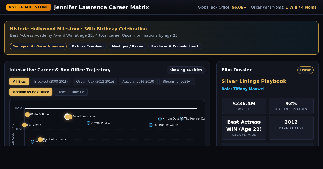Click the 2012 release year card
Screen dimensions: 323x169
pos(291,128)
